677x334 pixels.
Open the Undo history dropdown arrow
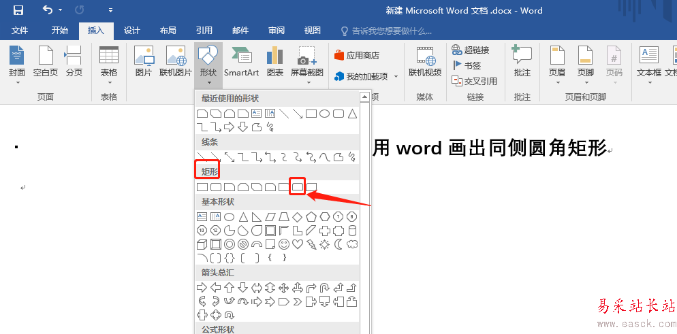(x=60, y=10)
